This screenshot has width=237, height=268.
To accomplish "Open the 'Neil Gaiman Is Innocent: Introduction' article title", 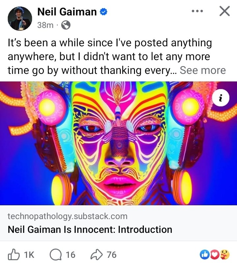I will pos(90,229).
